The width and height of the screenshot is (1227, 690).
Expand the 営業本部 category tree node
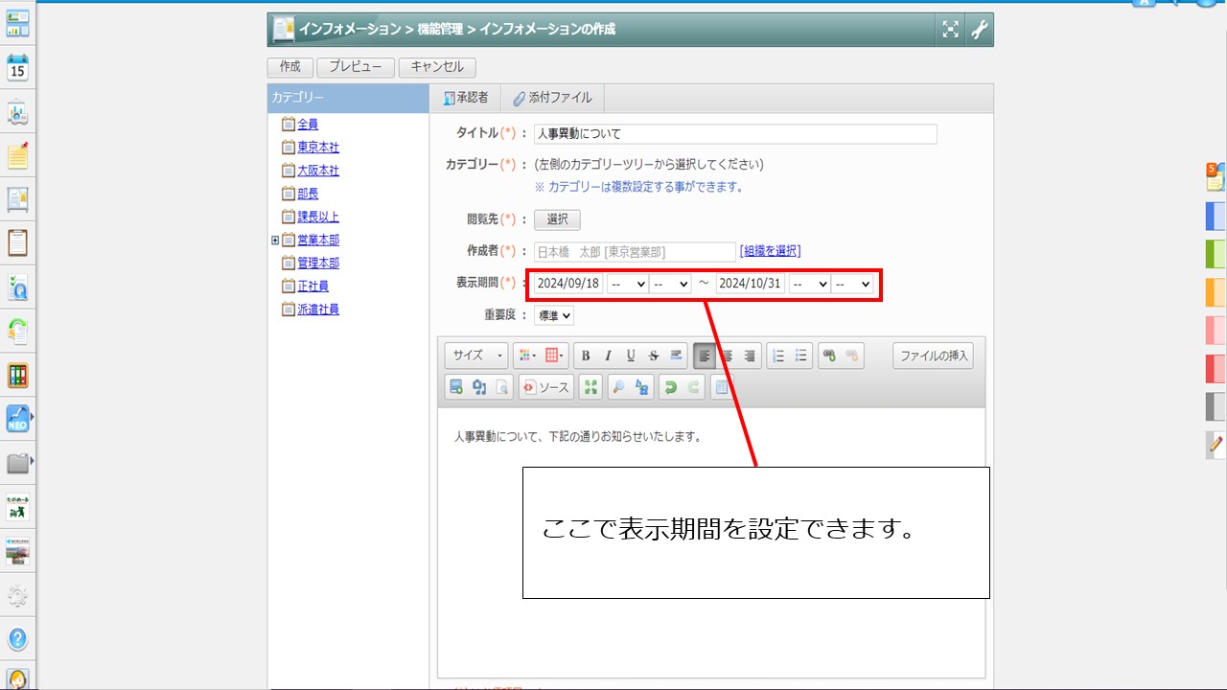pyautogui.click(x=275, y=241)
